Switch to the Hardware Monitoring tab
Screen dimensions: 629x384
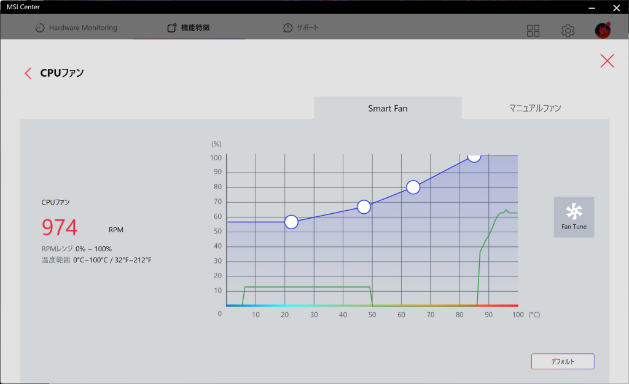pyautogui.click(x=76, y=28)
